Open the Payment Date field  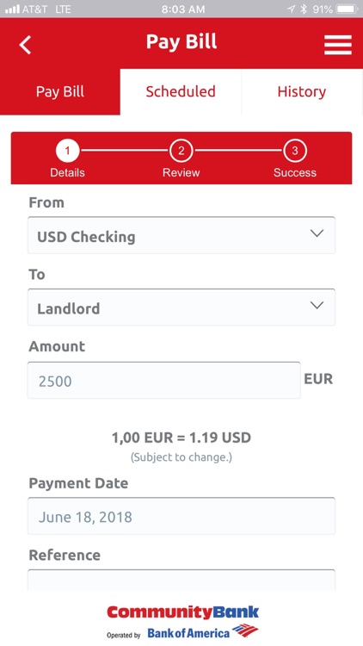pyautogui.click(x=181, y=516)
